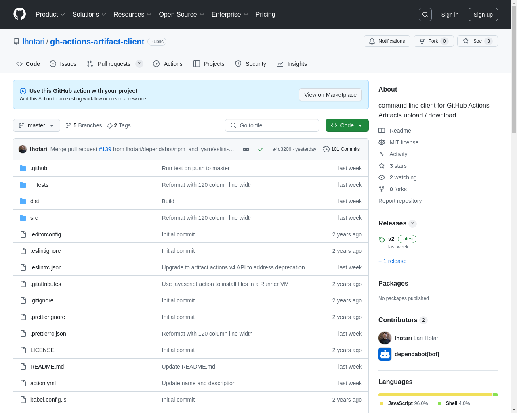Screen dimensions: 517x413
Task: Open the babel.config.js file
Action: [48, 400]
